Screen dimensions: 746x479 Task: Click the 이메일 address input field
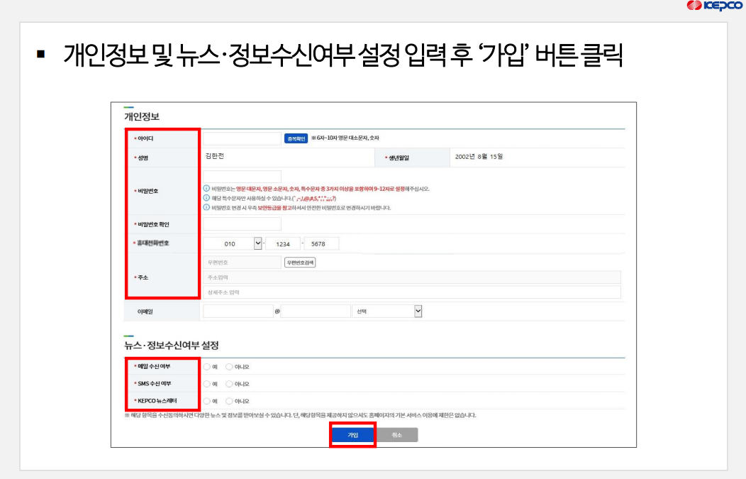[x=238, y=311]
